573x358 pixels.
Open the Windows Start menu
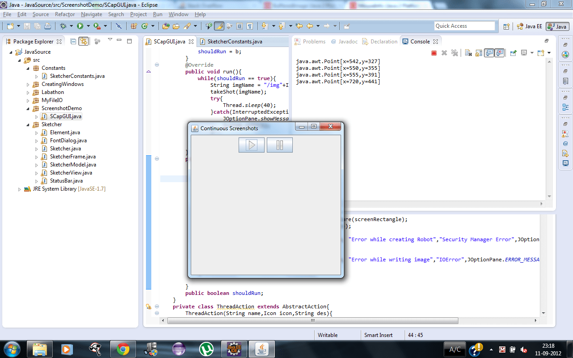coord(11,349)
